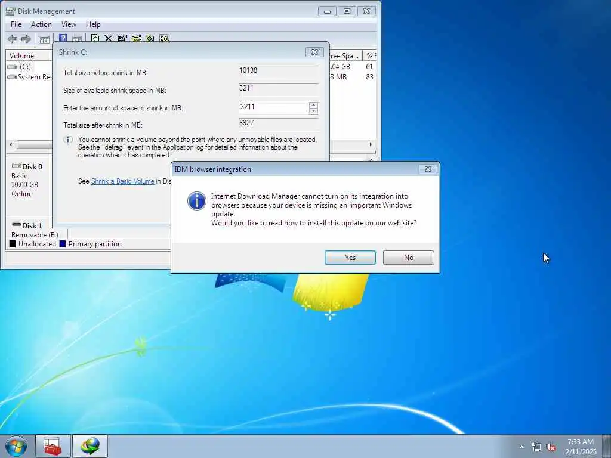The image size is (611, 458).
Task: Click the muted volume tray icon
Action: click(x=551, y=447)
